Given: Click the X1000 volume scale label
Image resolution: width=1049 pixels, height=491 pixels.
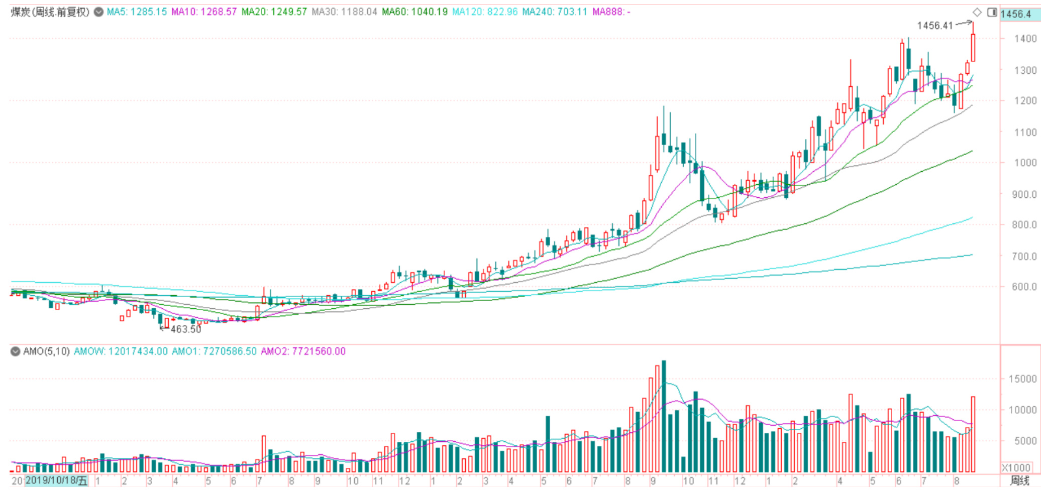Looking at the screenshot, I should 1016,467.
